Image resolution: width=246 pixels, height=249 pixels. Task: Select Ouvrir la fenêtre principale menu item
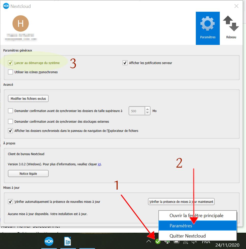(198, 216)
